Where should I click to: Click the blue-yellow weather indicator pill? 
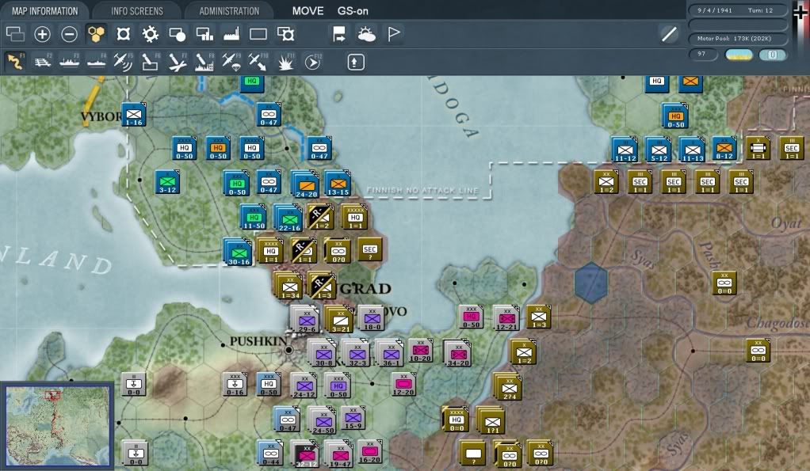pos(739,55)
